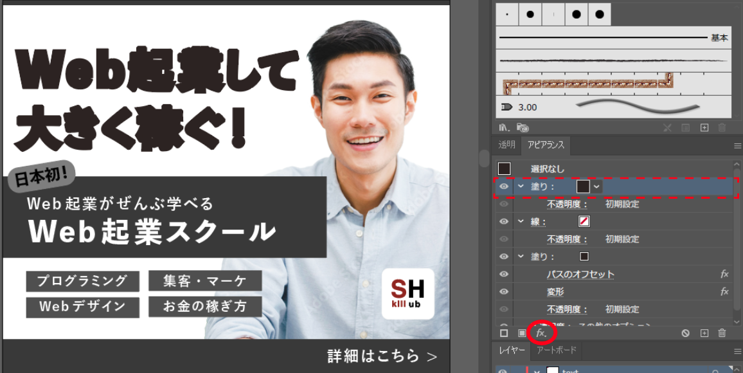Click the 線 stroke none swatch
The image size is (743, 373).
584,221
